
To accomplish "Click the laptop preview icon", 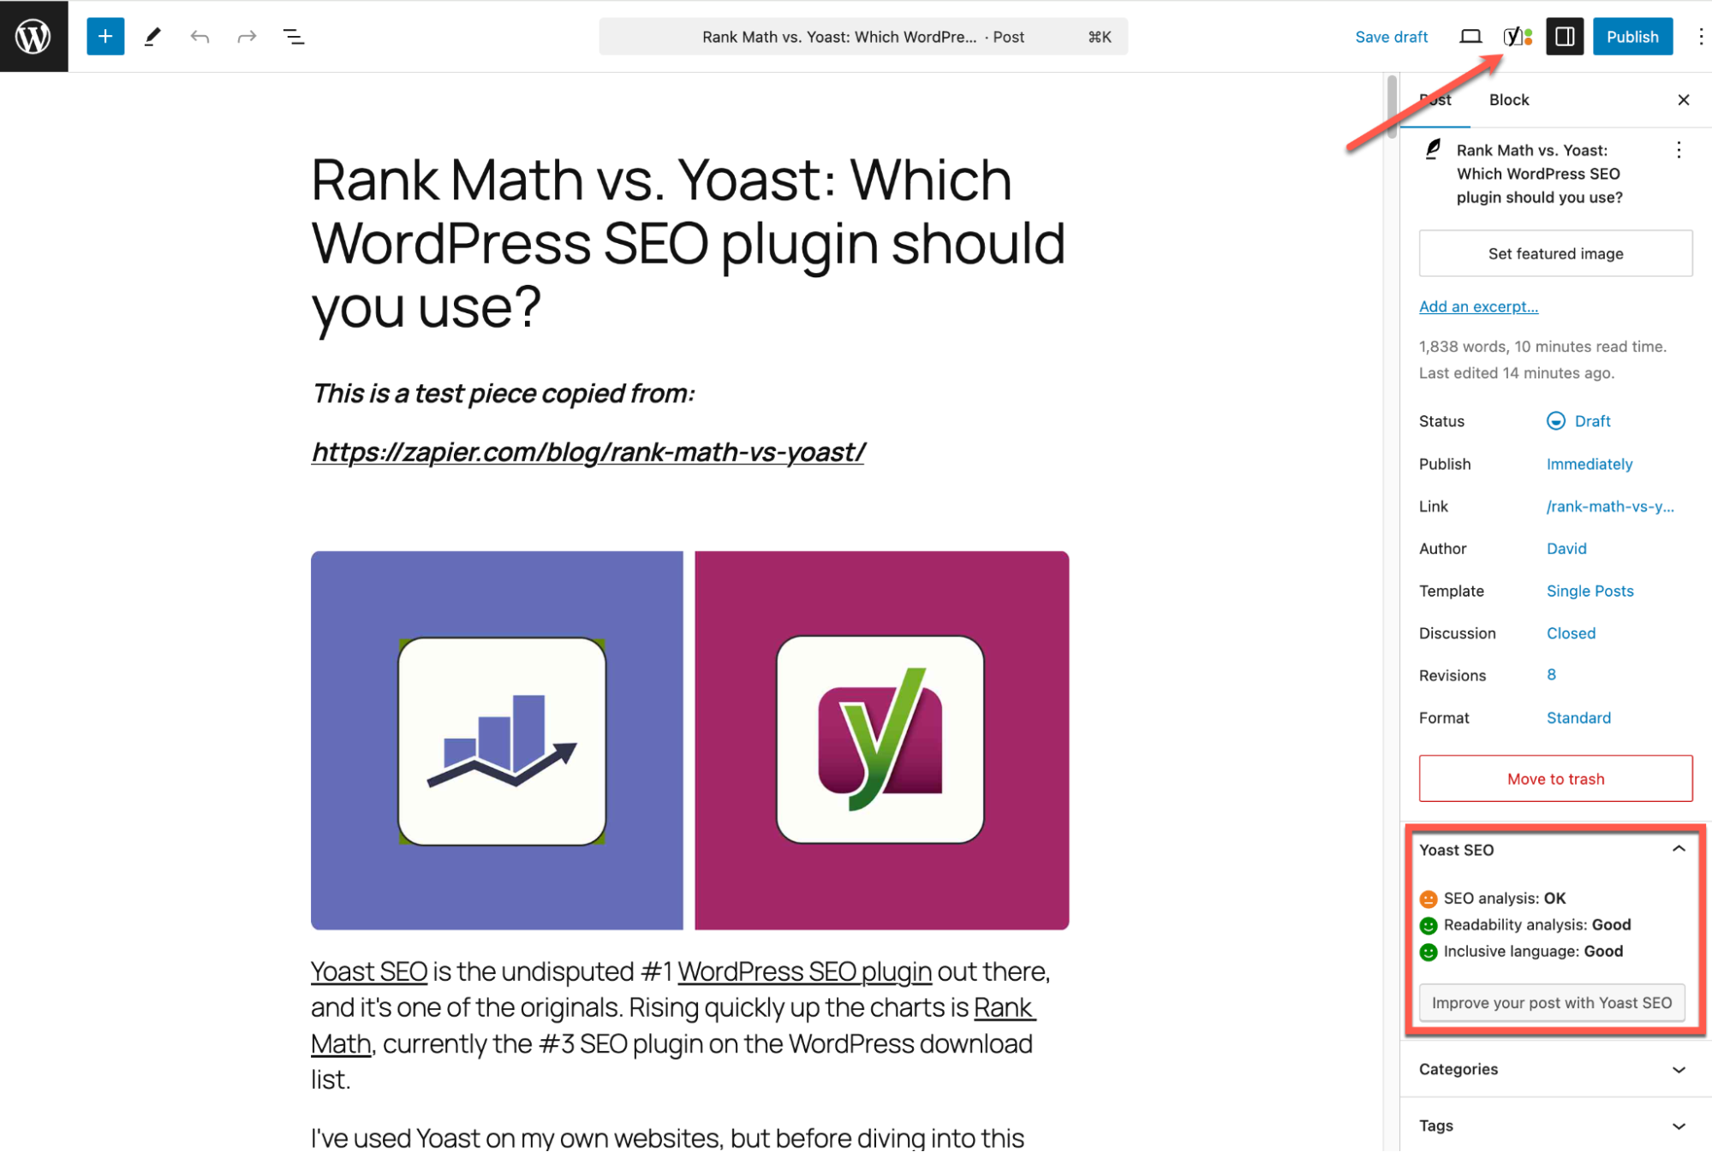I will 1470,36.
